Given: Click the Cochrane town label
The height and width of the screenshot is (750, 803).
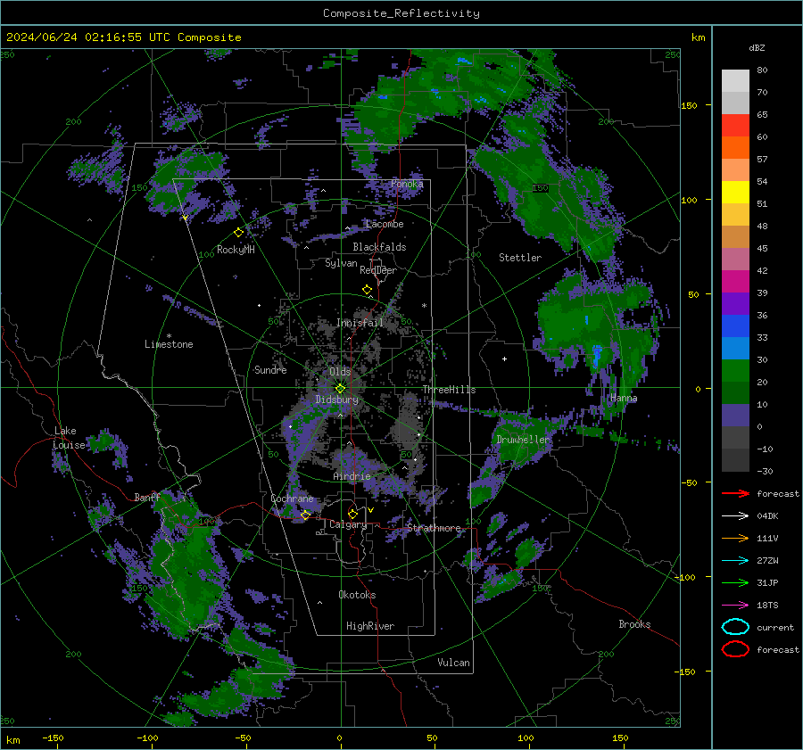Looking at the screenshot, I should (x=292, y=499).
